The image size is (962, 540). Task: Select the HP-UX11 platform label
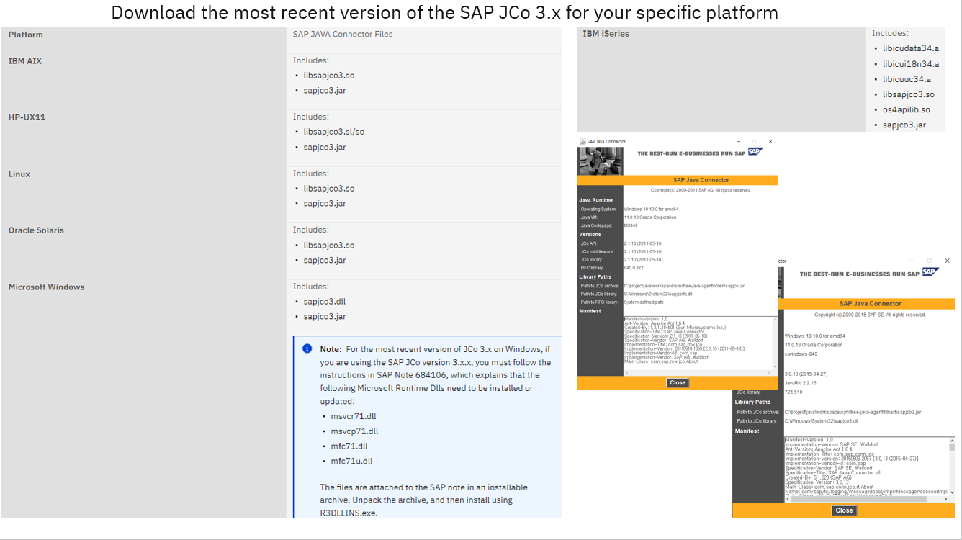[27, 117]
